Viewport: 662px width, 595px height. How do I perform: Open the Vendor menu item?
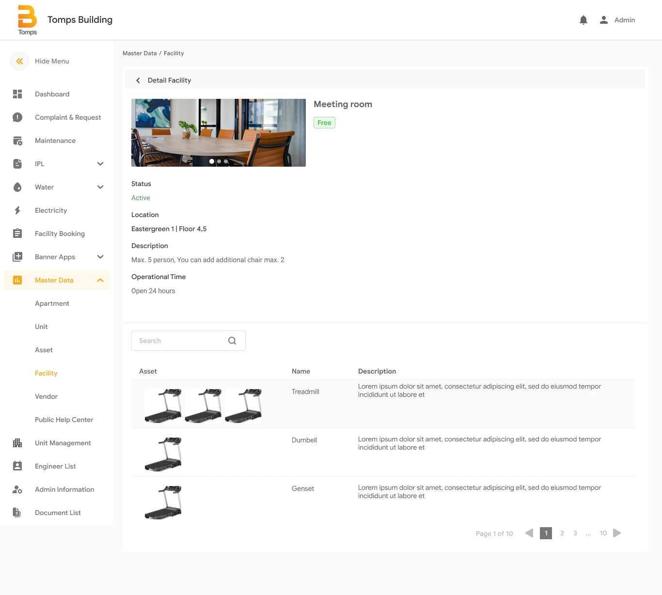pos(46,396)
